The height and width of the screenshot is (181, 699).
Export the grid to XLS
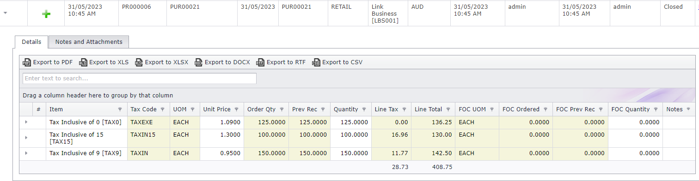point(104,62)
